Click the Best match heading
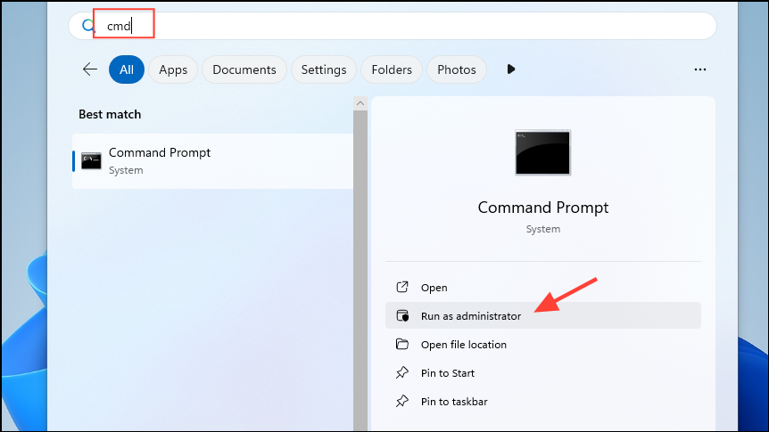The height and width of the screenshot is (432, 769). click(110, 114)
